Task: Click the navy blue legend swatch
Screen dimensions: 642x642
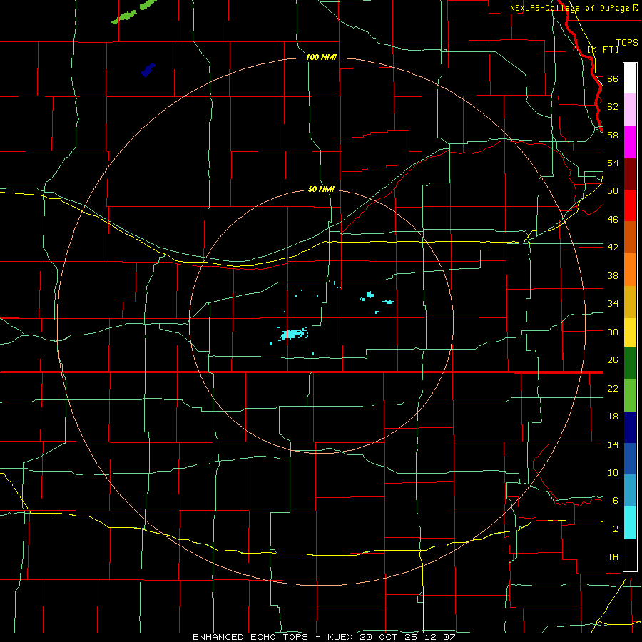Action: pos(630,427)
